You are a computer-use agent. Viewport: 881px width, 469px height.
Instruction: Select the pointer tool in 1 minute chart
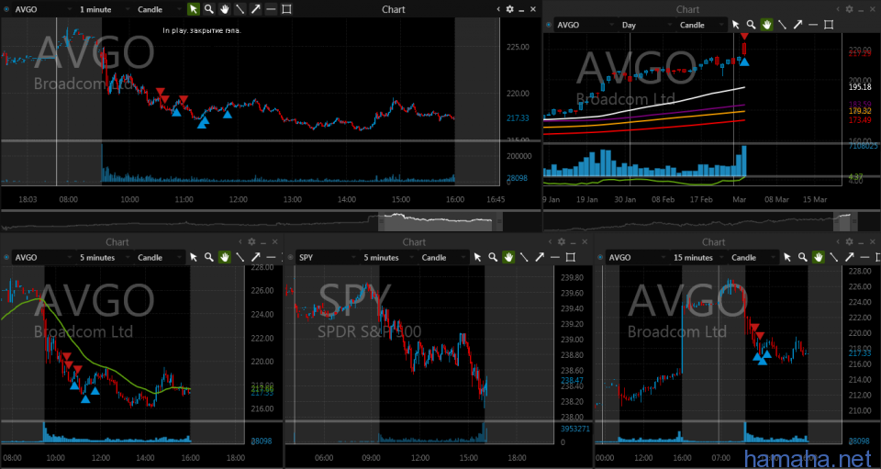(x=194, y=9)
